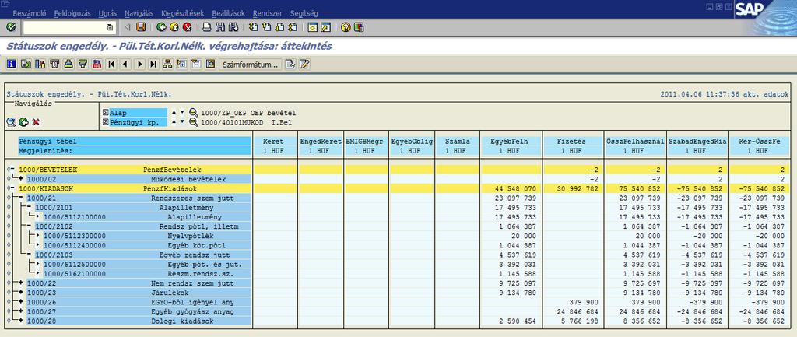This screenshot has width=797, height=337.
Task: Click the red X icon in Navigálás box
Action: (36, 122)
